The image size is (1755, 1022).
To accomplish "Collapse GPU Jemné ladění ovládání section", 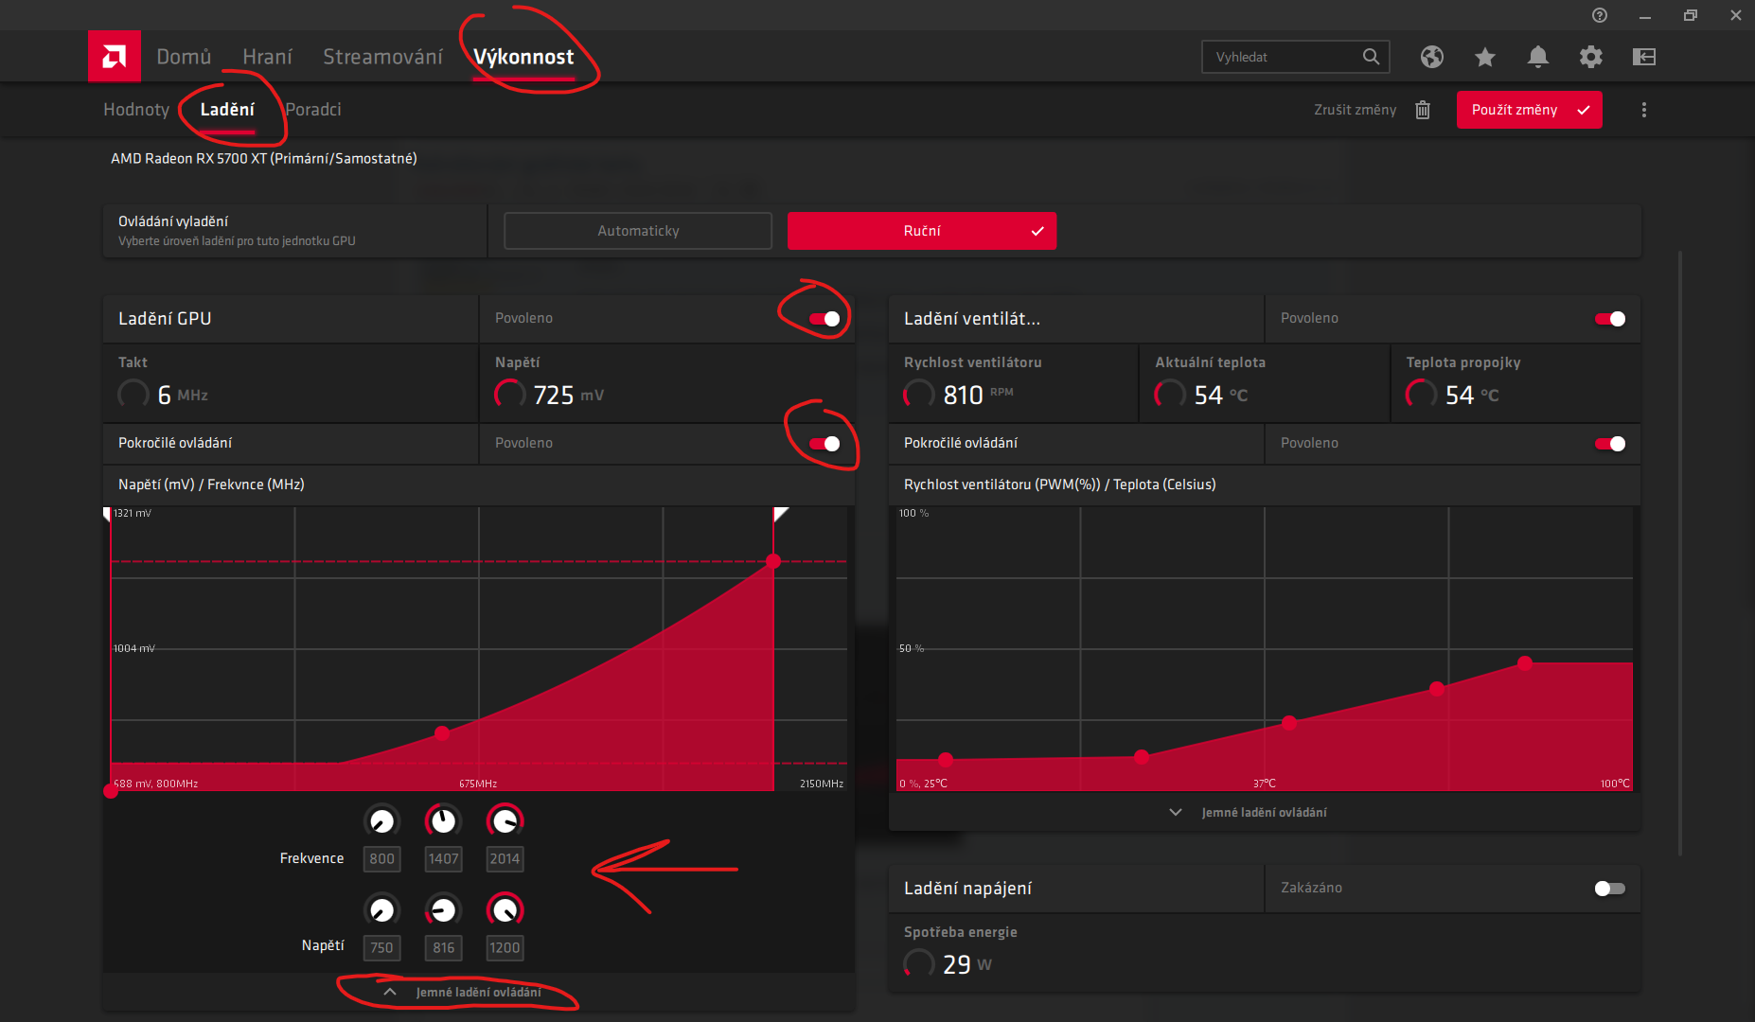I will pyautogui.click(x=464, y=993).
